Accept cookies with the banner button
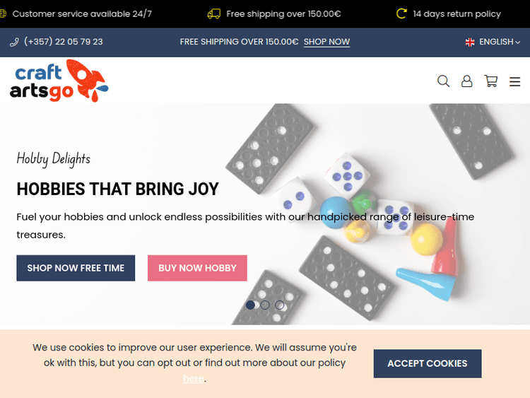The width and height of the screenshot is (530, 398). (x=428, y=363)
